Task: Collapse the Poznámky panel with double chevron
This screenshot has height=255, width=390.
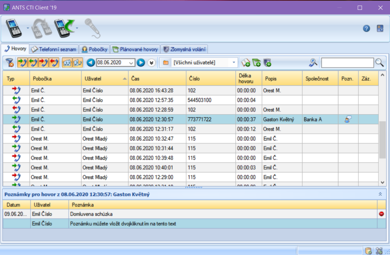Action: 380,194
